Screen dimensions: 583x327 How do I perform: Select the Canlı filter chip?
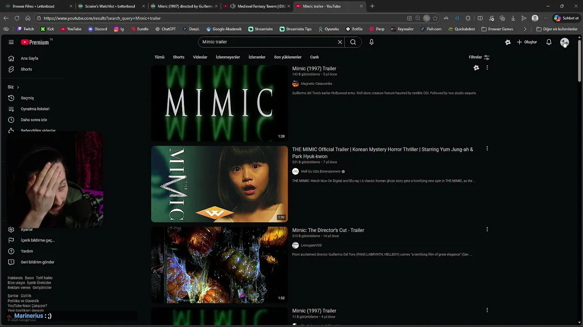coord(314,57)
